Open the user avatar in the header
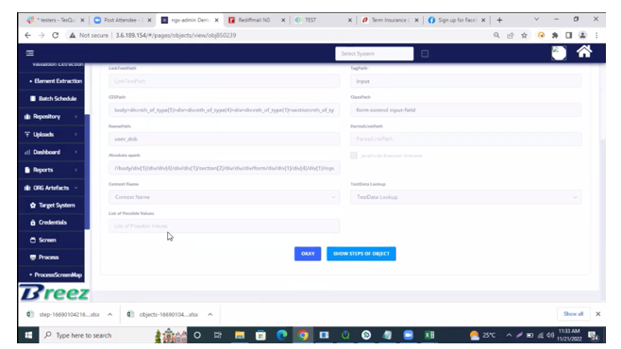The height and width of the screenshot is (349, 621). point(559,53)
